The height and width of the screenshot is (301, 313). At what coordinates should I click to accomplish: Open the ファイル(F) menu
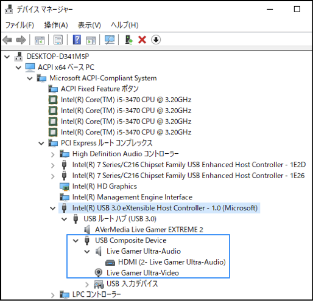click(19, 25)
